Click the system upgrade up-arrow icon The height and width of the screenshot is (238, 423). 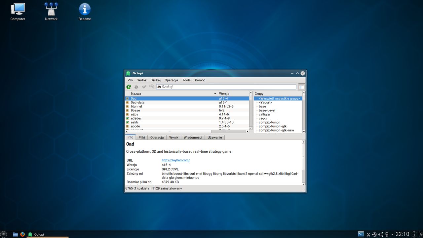tap(136, 87)
